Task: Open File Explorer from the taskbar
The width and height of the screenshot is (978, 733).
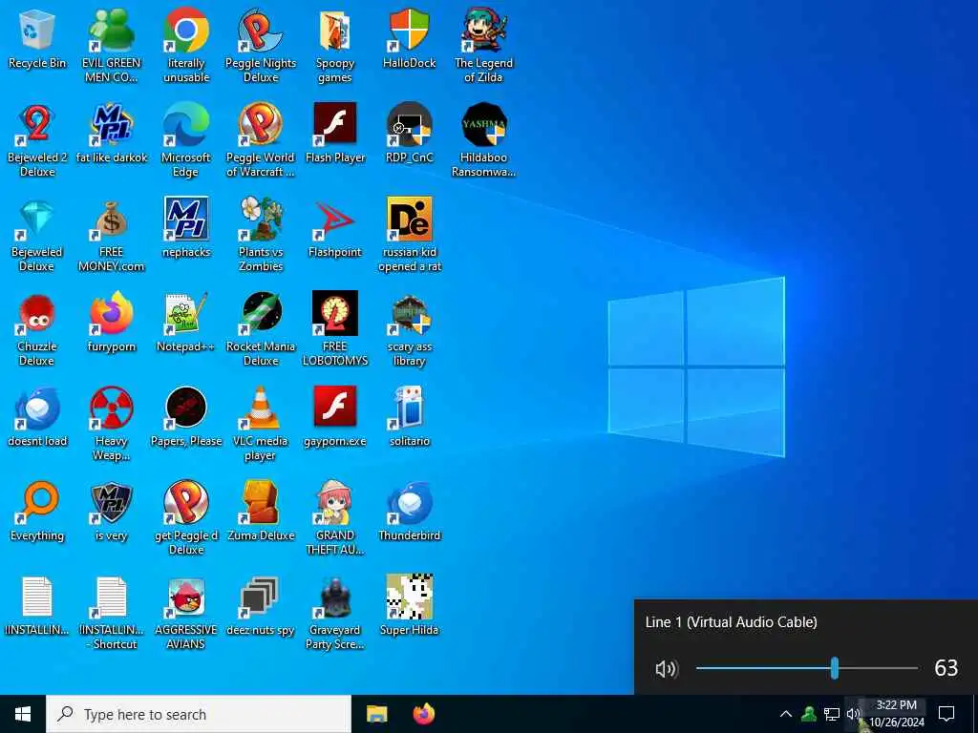Action: click(376, 714)
